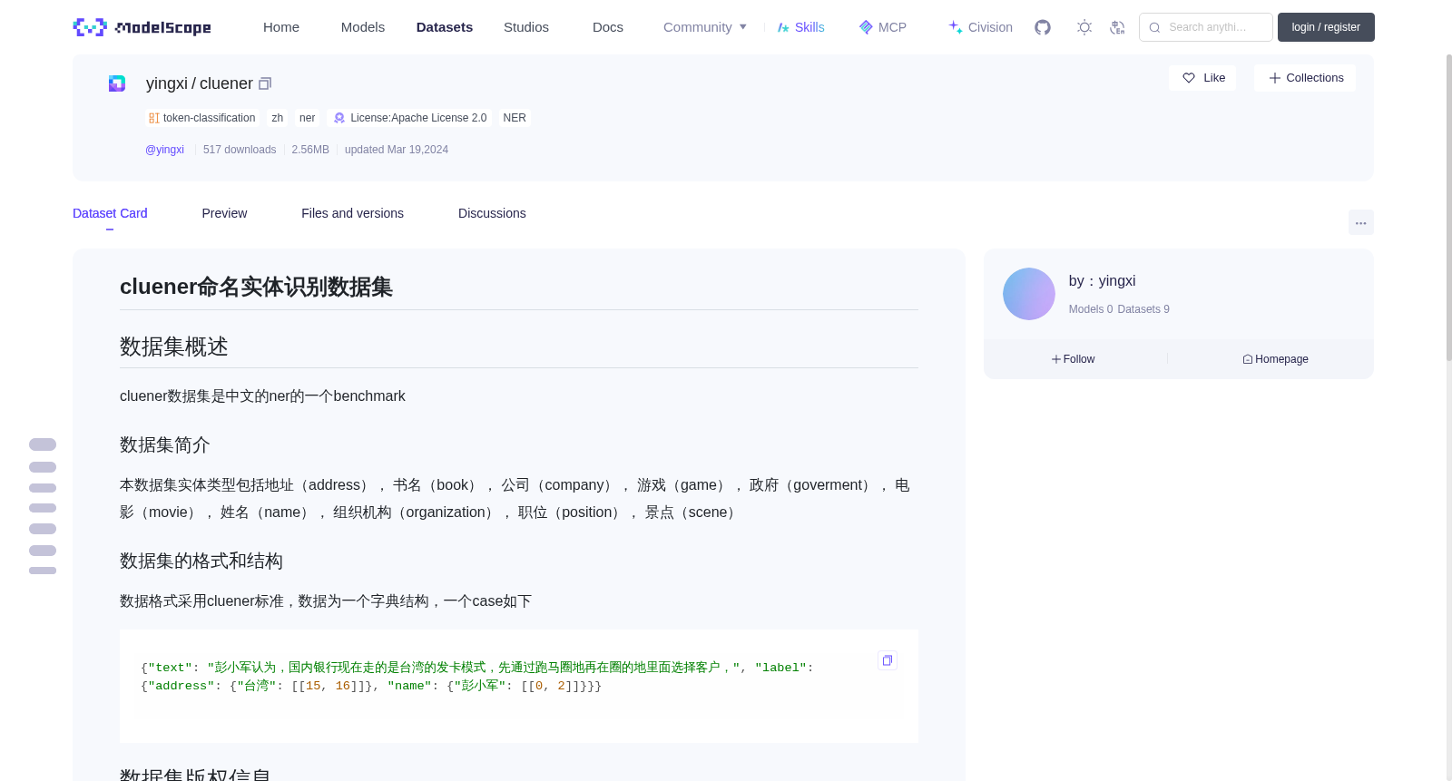The height and width of the screenshot is (781, 1452).
Task: Click 'updated Mar 19,2024' text
Action: click(397, 150)
